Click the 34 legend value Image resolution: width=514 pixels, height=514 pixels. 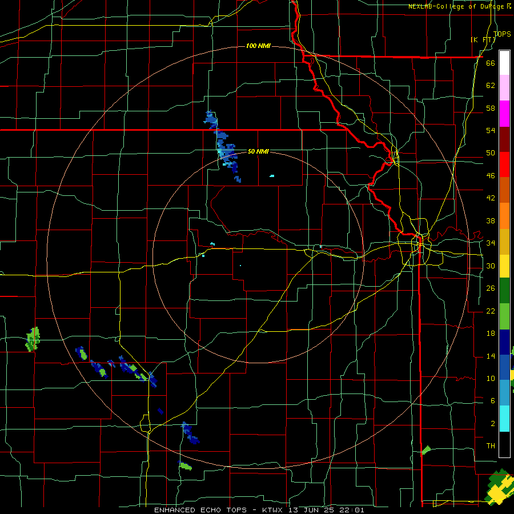point(491,243)
